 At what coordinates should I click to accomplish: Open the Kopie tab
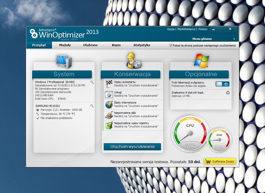pyautogui.click(x=116, y=45)
